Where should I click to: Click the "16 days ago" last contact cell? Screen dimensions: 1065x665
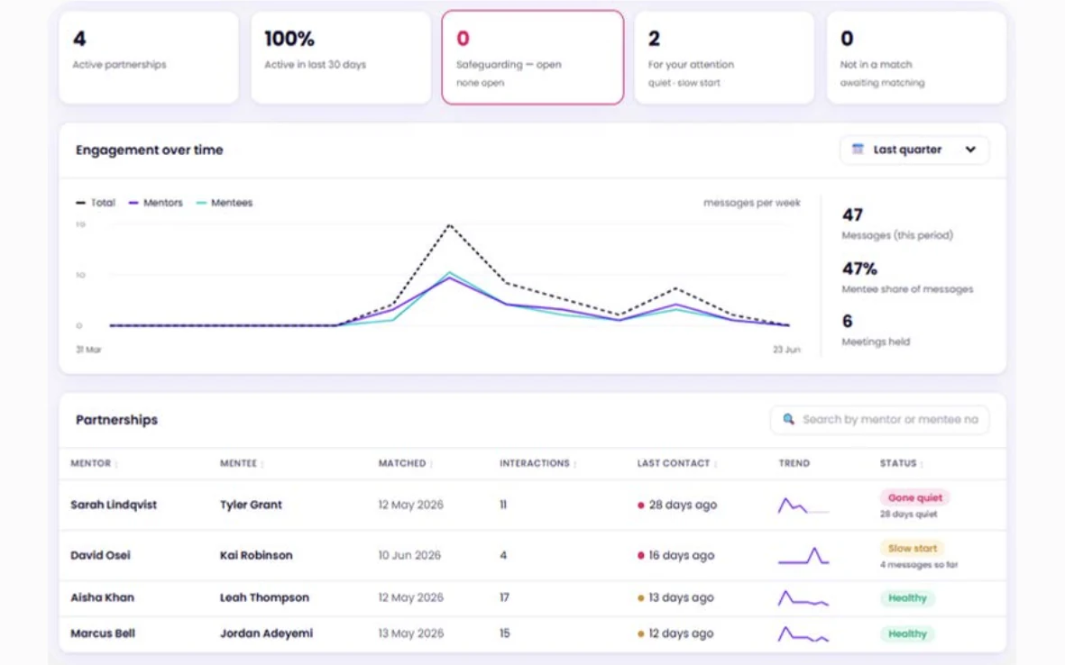pyautogui.click(x=675, y=555)
